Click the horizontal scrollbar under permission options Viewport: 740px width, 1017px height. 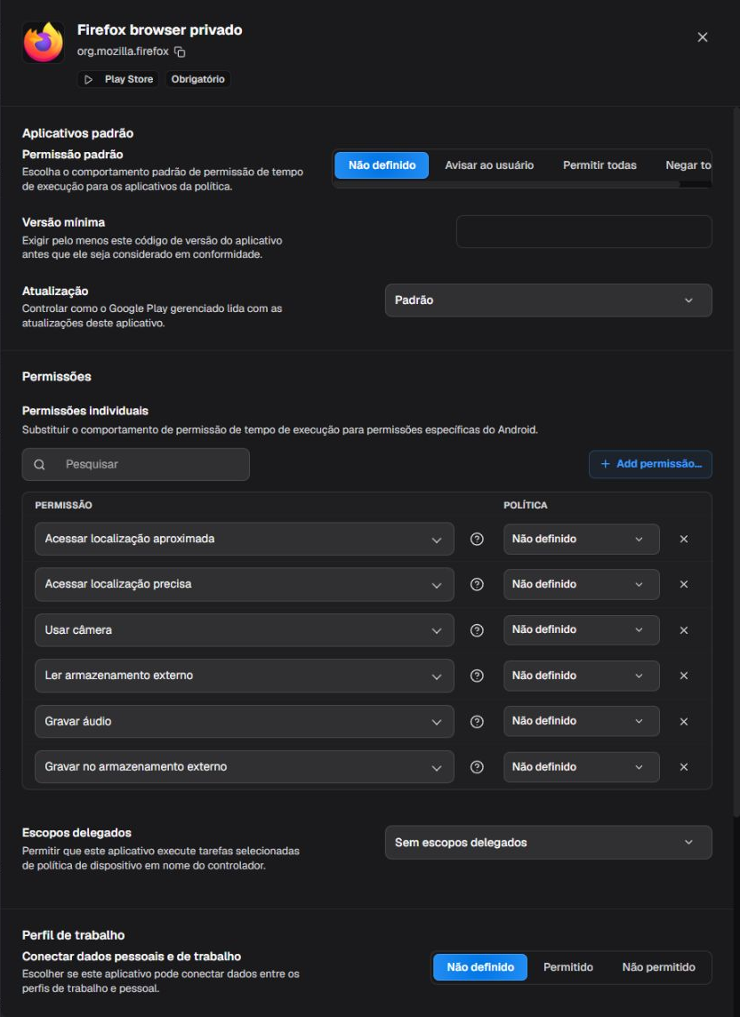pos(506,184)
